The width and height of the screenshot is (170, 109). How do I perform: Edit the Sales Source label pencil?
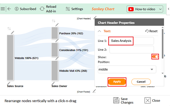[9, 83]
